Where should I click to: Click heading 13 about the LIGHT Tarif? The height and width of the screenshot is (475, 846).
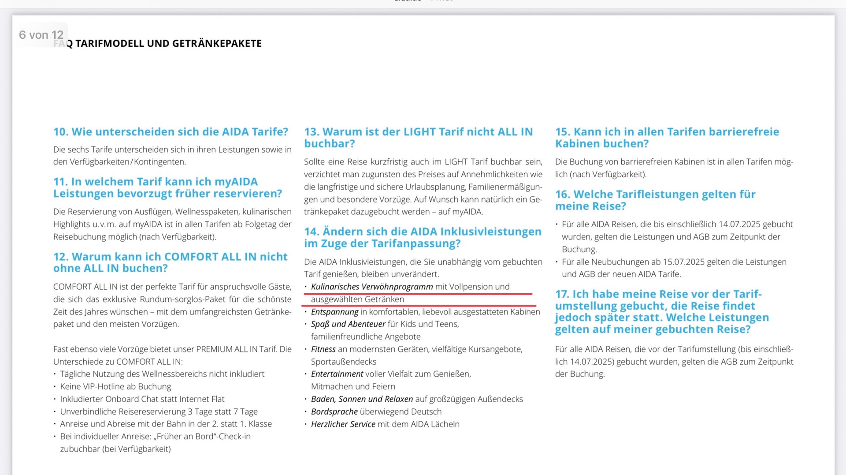(418, 138)
